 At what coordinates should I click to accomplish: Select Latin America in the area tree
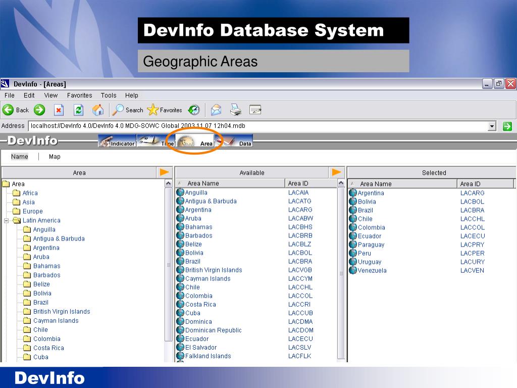point(41,220)
